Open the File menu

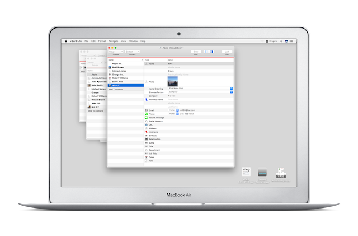click(87, 41)
